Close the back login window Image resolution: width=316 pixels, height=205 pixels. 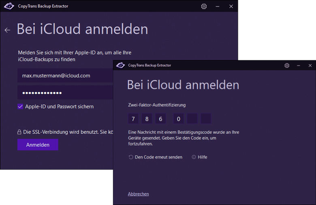[x=231, y=6]
